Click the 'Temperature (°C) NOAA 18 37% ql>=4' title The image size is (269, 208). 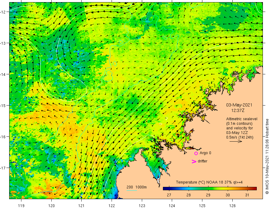tap(209, 182)
